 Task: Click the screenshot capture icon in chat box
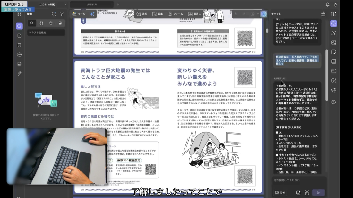[x=307, y=193]
